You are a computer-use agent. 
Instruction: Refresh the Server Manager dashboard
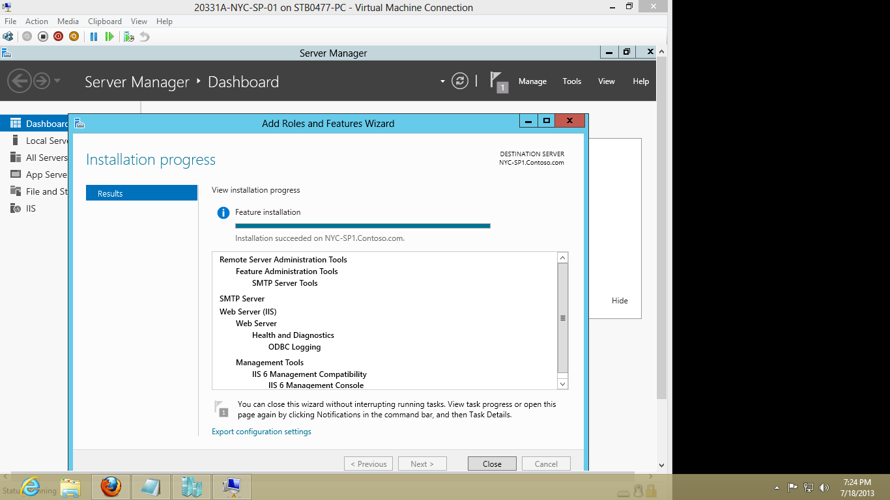pos(460,81)
